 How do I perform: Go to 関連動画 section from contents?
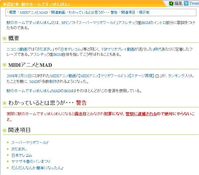coord(58,12)
